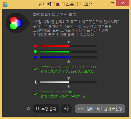
Task: Click the DisplayCAL app icon in title bar
Action: pos(5,4)
